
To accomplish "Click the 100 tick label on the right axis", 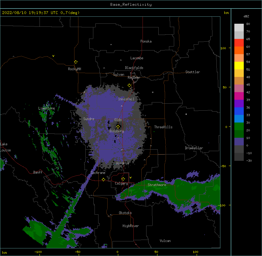I will pyautogui.click(x=223, y=48).
